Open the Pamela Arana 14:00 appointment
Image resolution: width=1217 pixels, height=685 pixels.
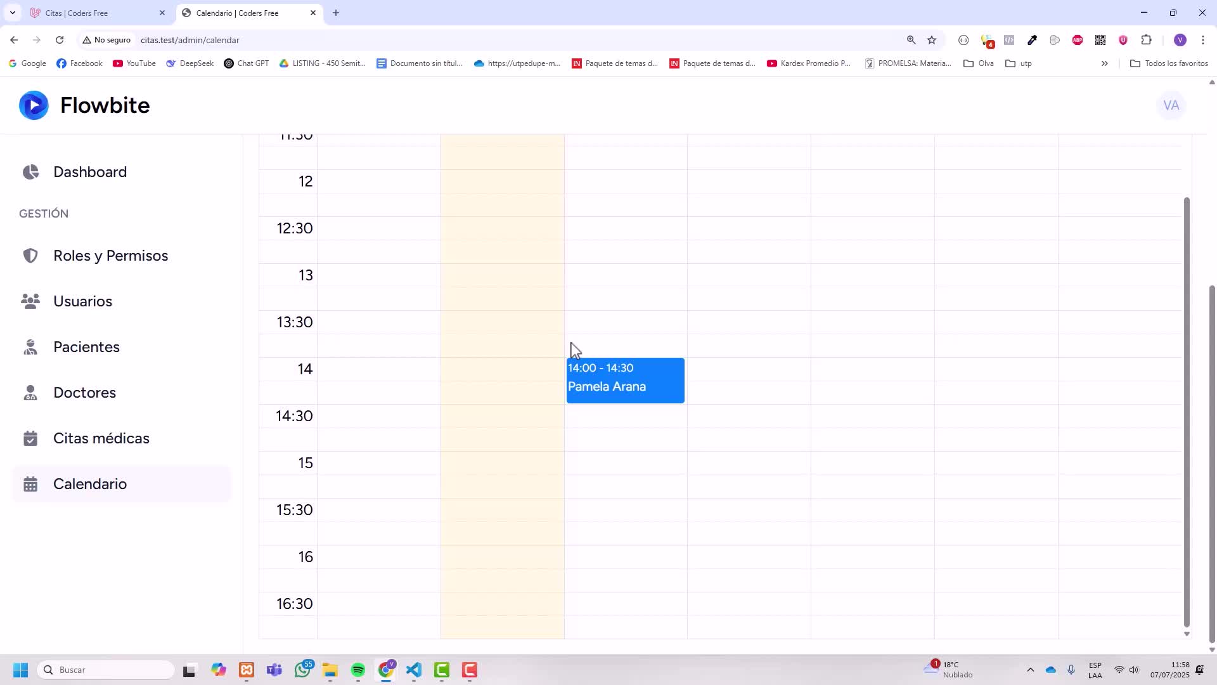[625, 381]
